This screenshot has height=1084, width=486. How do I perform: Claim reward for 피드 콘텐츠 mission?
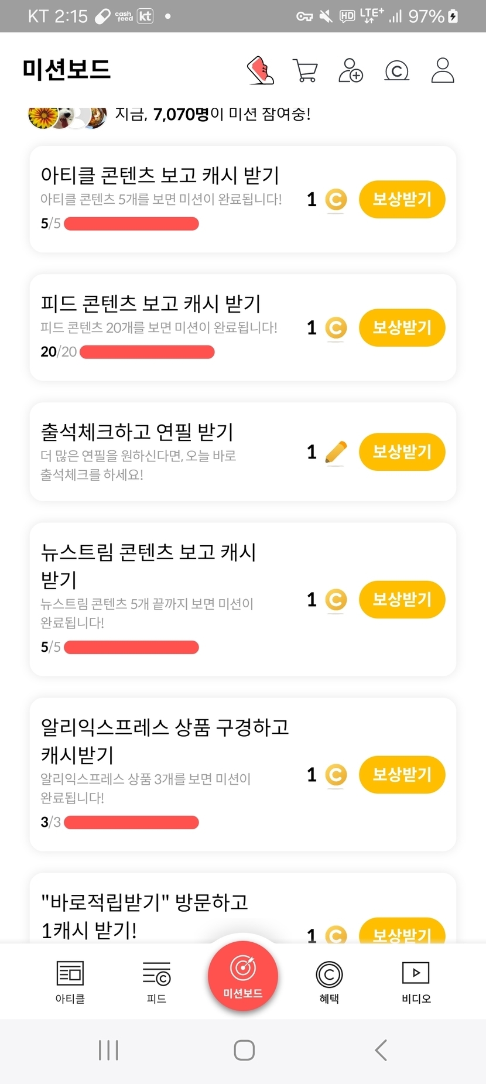click(x=402, y=328)
